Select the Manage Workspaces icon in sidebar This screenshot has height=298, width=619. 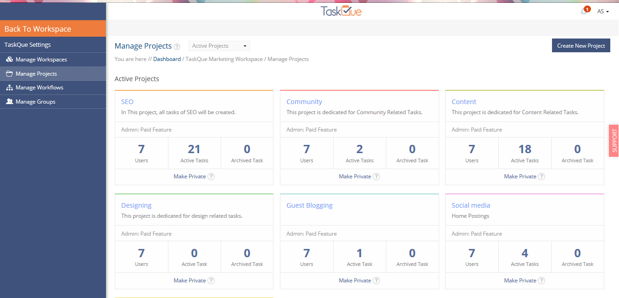pos(10,59)
